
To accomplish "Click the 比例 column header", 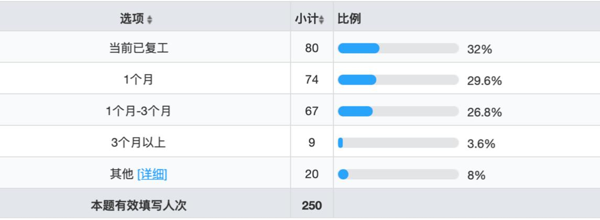I will coord(350,19).
